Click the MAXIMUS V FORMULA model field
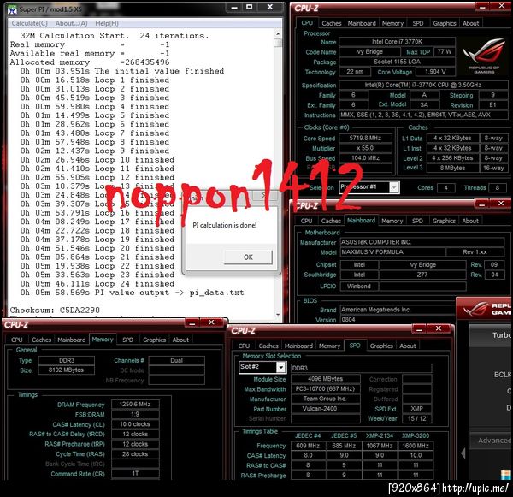Screen dimensions: 513x497 (392, 252)
